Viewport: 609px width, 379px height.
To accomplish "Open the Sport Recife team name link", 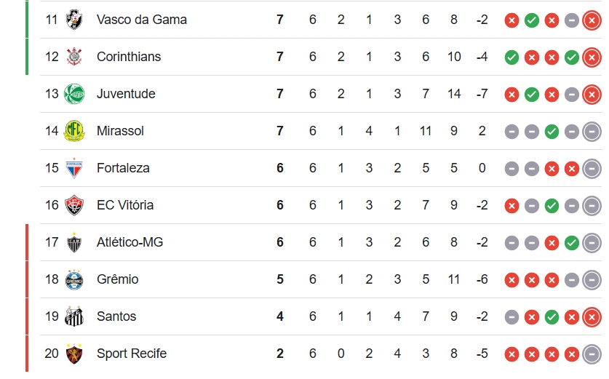I will [131, 354].
